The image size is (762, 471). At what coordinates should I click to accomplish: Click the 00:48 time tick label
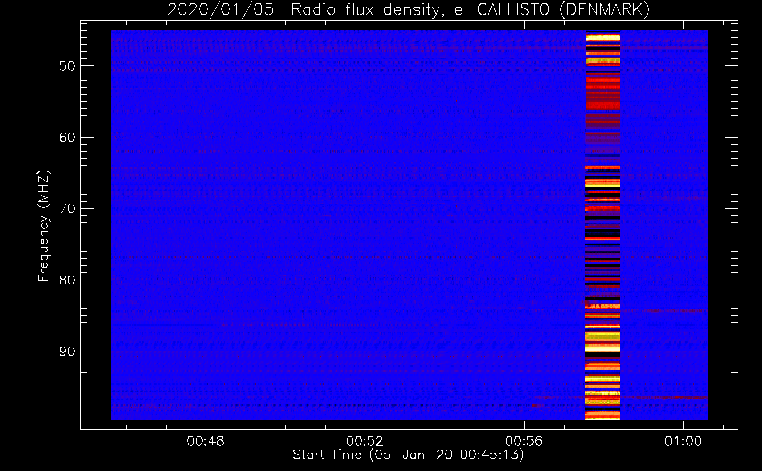tap(206, 441)
